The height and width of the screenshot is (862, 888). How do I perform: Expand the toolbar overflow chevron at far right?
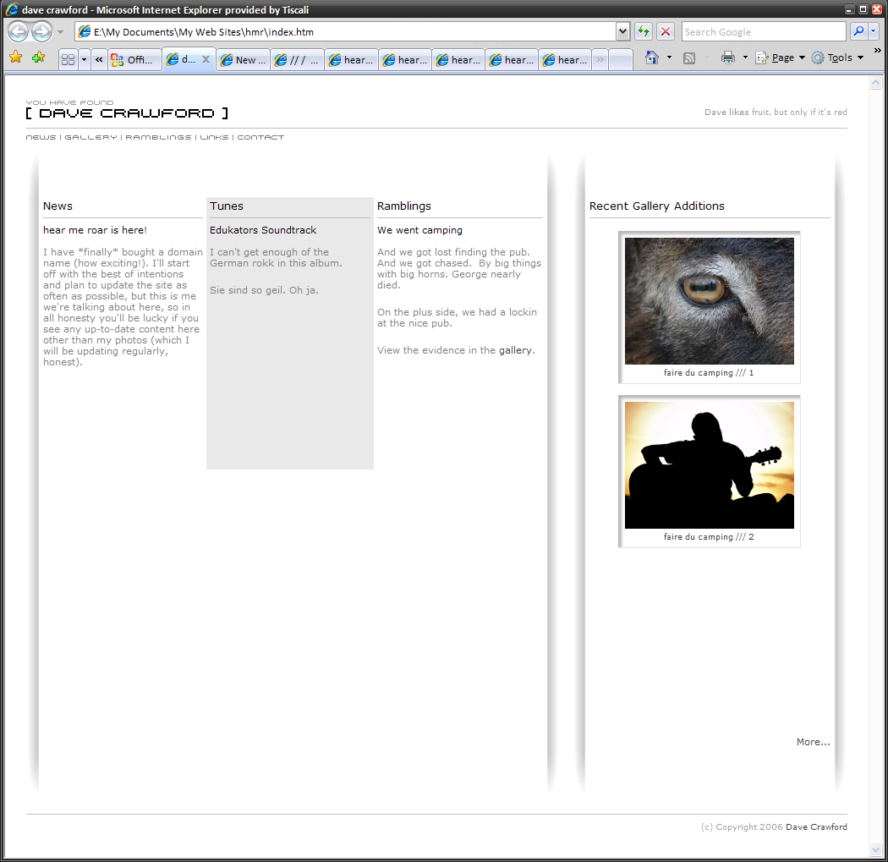(x=877, y=51)
